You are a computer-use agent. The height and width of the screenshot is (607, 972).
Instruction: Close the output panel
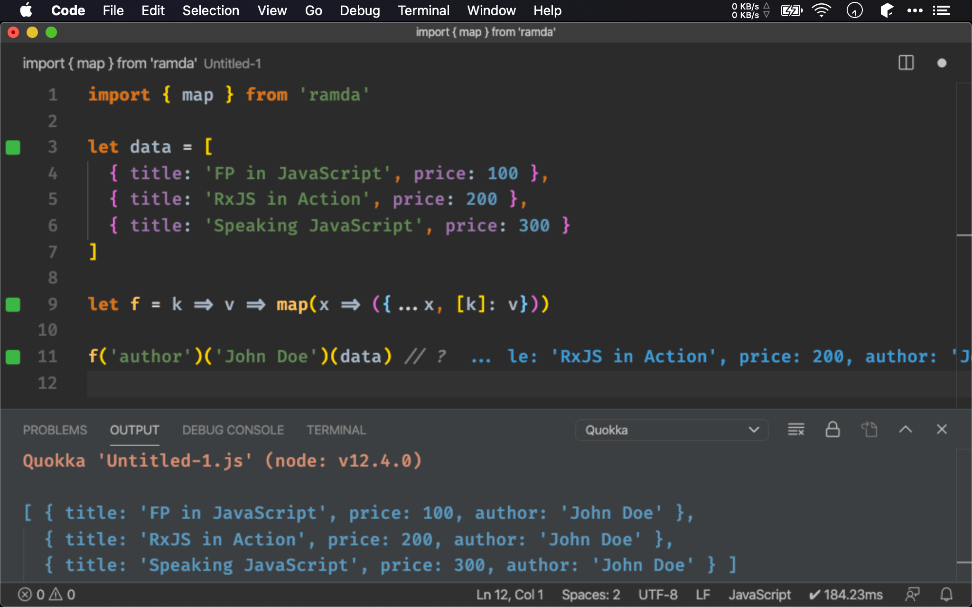point(942,430)
